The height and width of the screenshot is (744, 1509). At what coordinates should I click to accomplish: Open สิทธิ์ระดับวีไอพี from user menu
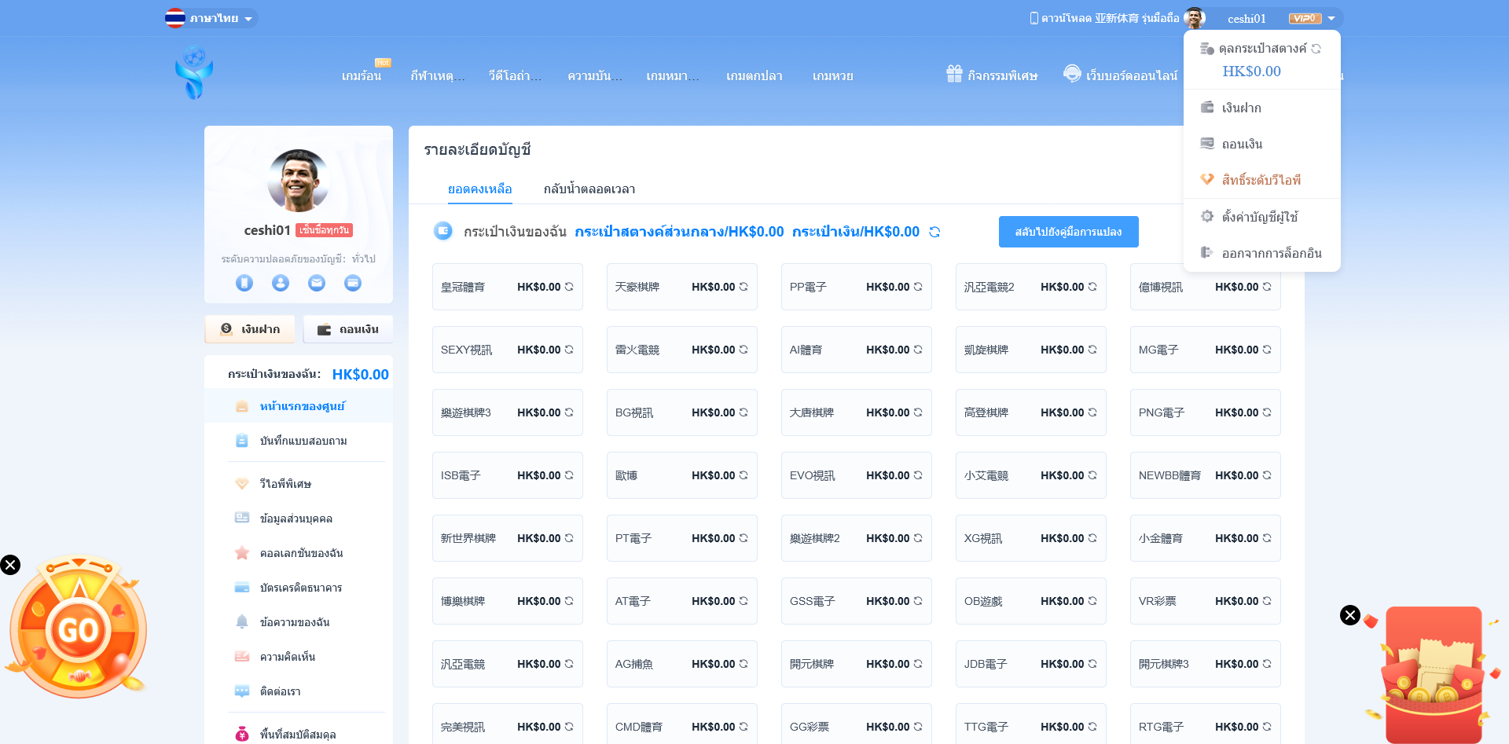point(1261,180)
